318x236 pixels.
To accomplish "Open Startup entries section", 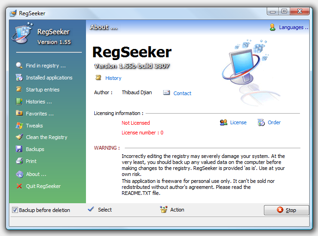I will [43, 90].
